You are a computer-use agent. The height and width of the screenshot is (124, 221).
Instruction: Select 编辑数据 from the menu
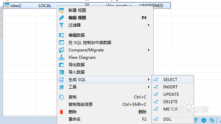click(x=105, y=35)
